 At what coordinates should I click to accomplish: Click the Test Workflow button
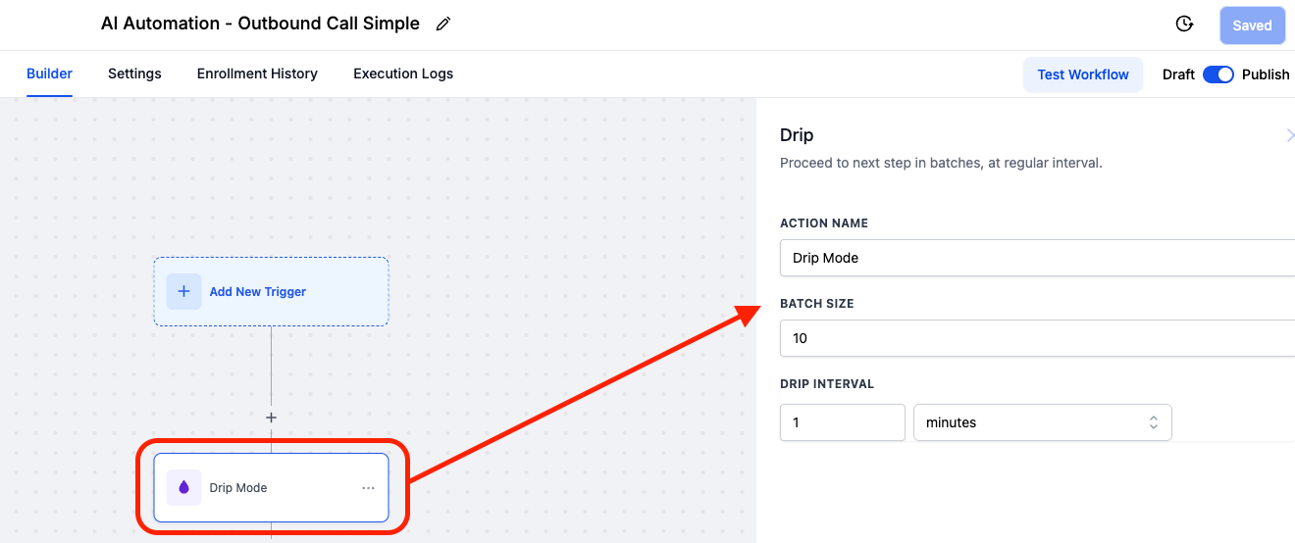click(1082, 74)
